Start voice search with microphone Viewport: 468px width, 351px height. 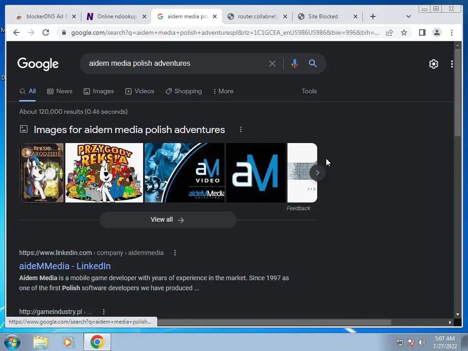[295, 63]
